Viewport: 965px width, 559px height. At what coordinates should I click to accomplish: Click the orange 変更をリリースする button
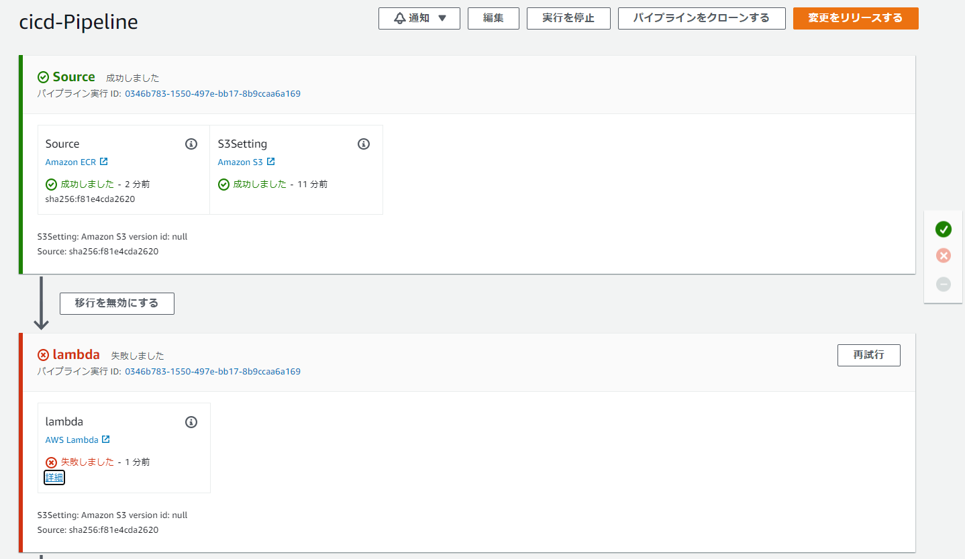pos(855,18)
